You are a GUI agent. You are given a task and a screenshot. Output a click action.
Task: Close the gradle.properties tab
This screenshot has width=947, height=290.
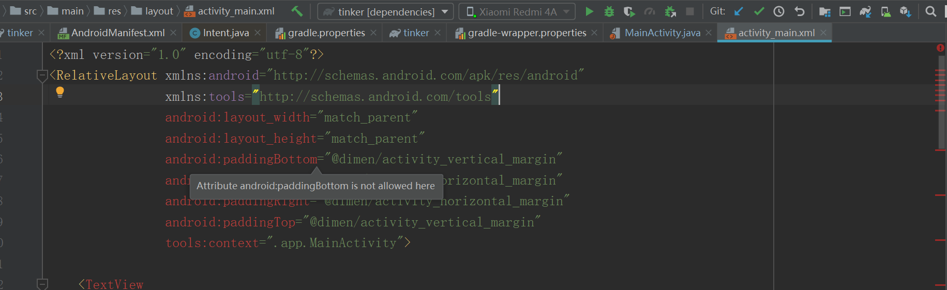(x=373, y=33)
